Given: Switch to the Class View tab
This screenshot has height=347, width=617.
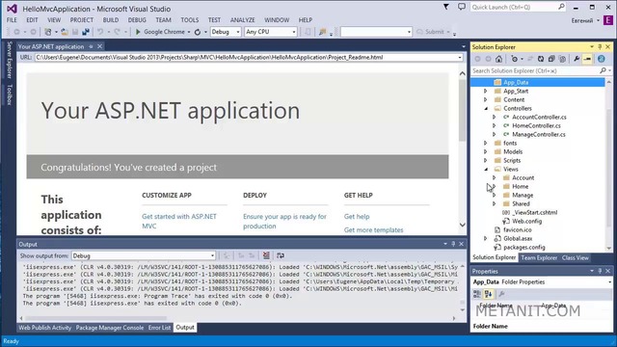Looking at the screenshot, I should [576, 257].
